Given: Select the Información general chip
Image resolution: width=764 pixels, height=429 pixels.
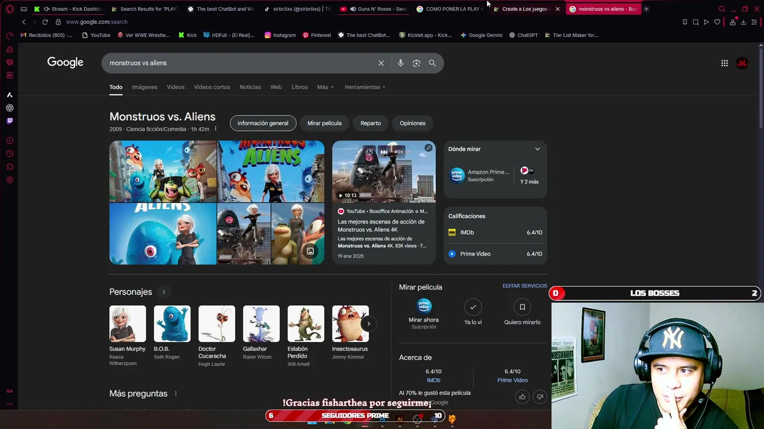Looking at the screenshot, I should 263,123.
